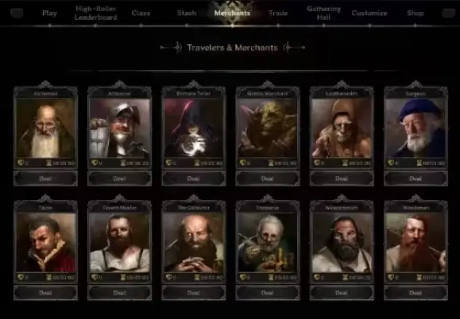Open the Shop tab
The height and width of the screenshot is (319, 460).
pos(416,13)
